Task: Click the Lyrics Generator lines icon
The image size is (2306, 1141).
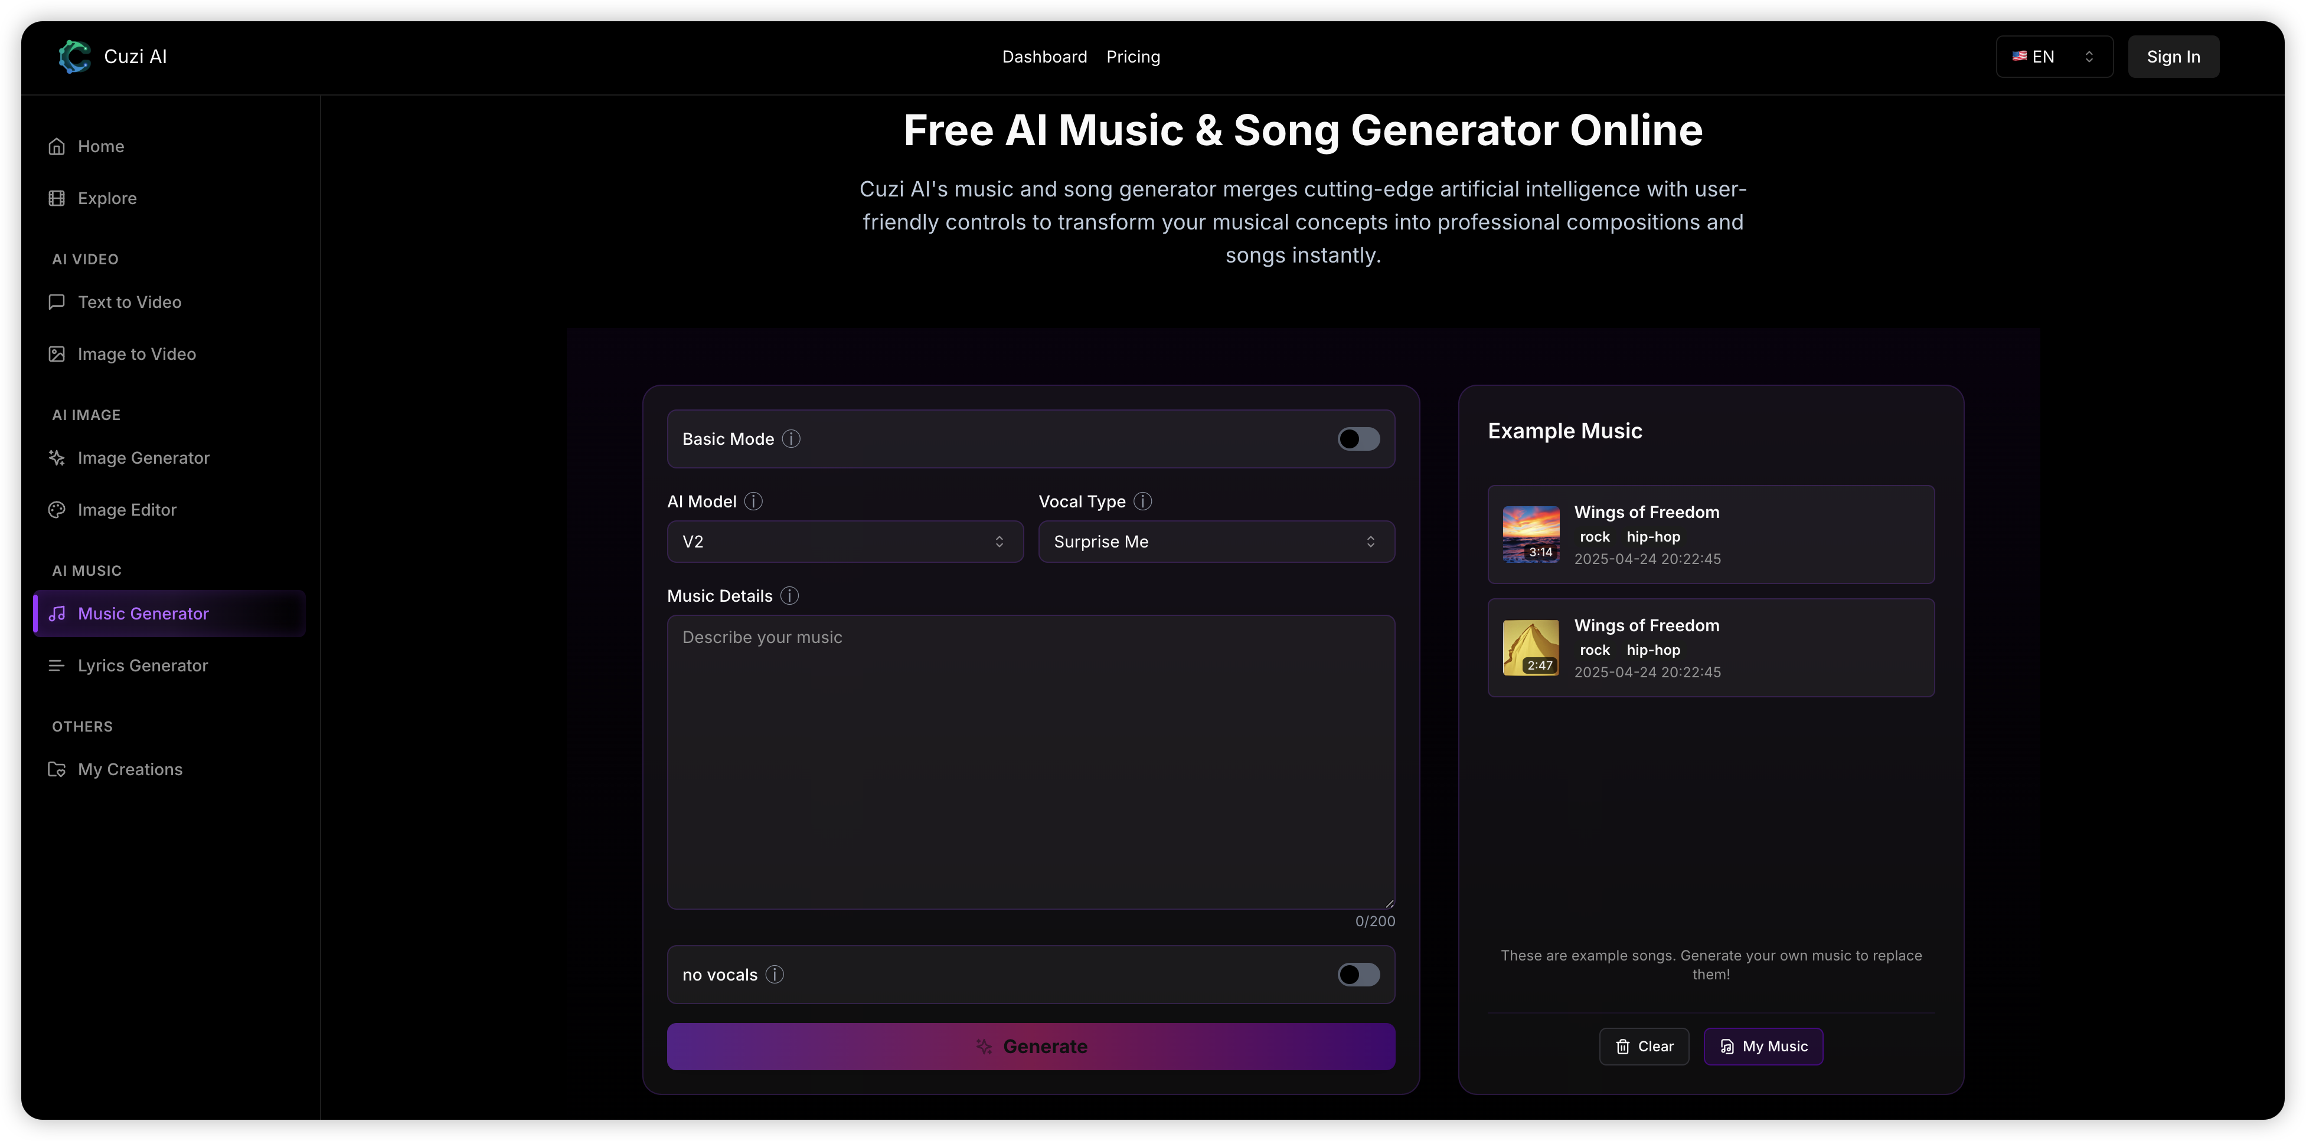Action: [57, 666]
